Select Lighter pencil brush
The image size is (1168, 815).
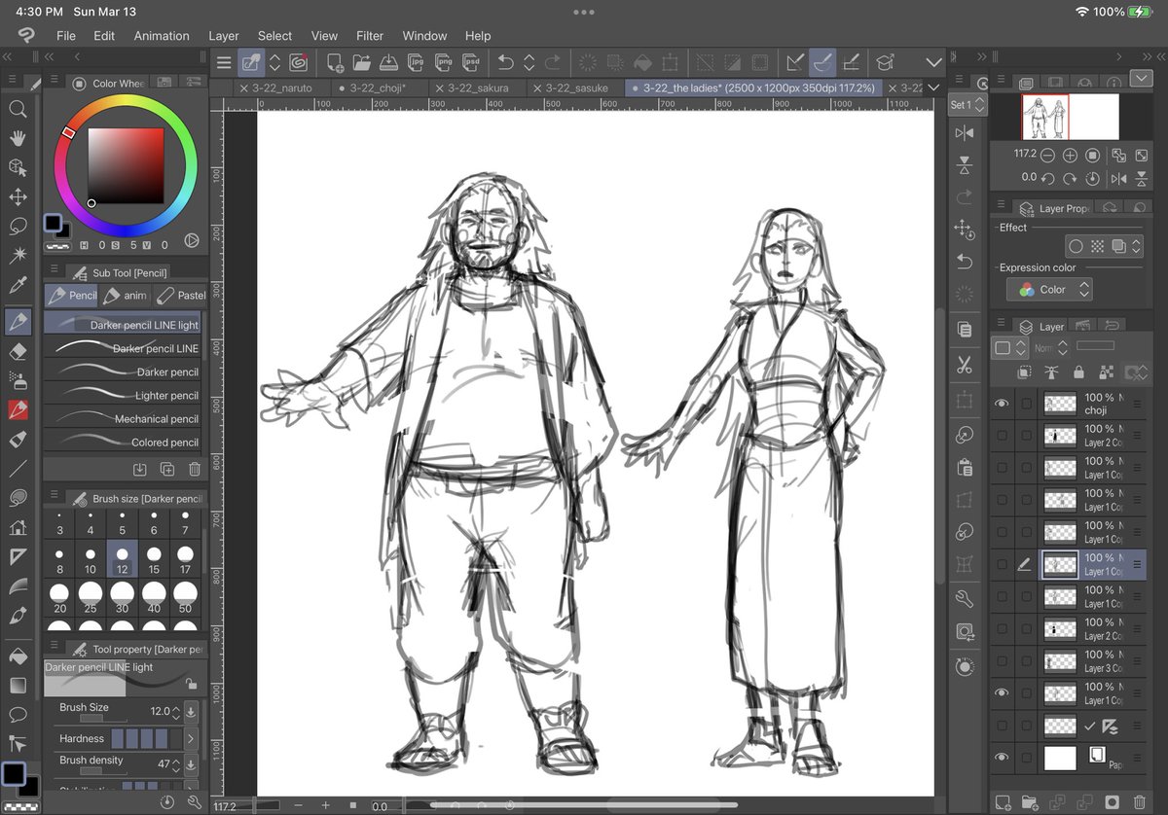click(123, 396)
